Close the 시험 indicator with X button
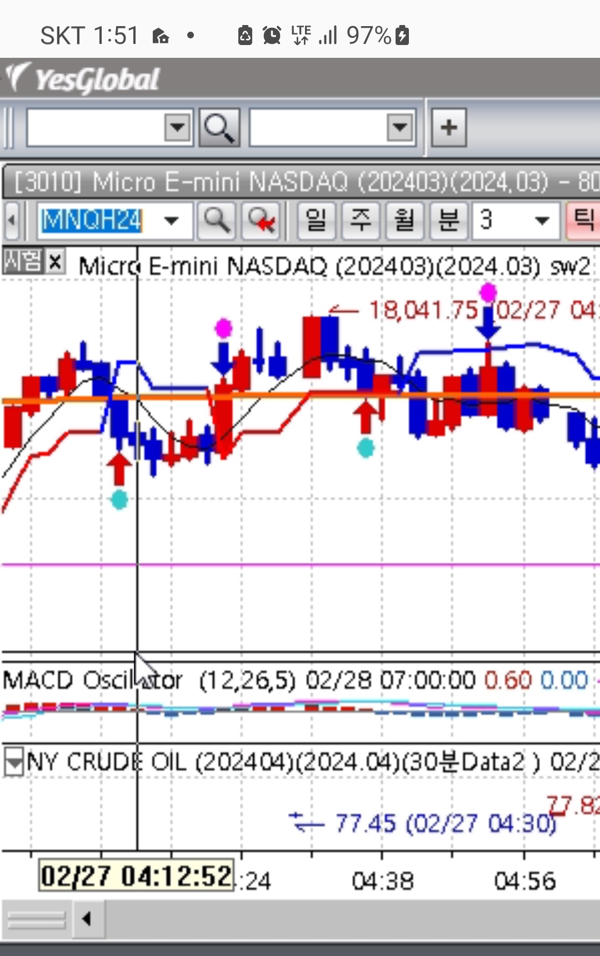 (x=55, y=261)
